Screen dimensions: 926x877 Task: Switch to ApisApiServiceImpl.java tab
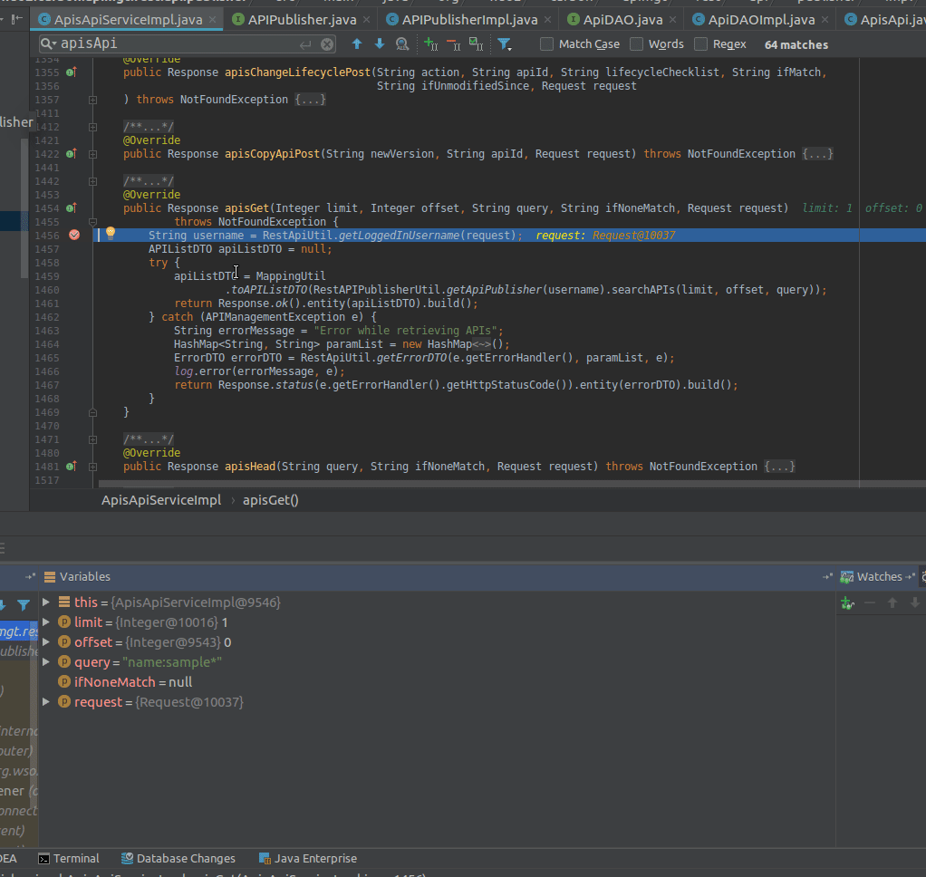tap(128, 20)
